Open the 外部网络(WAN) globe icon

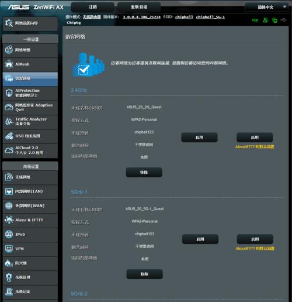click(x=9, y=205)
